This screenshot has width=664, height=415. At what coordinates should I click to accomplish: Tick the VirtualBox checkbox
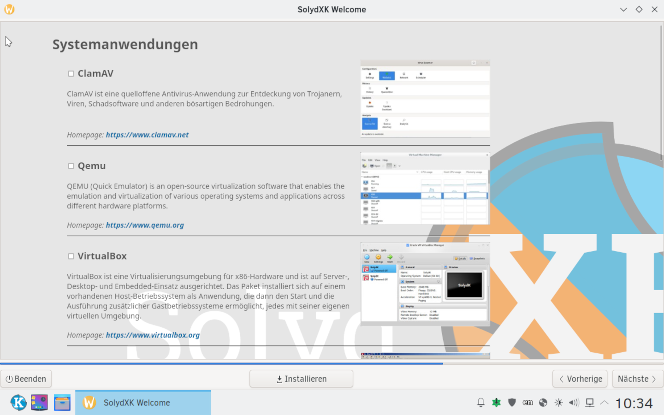click(x=71, y=256)
